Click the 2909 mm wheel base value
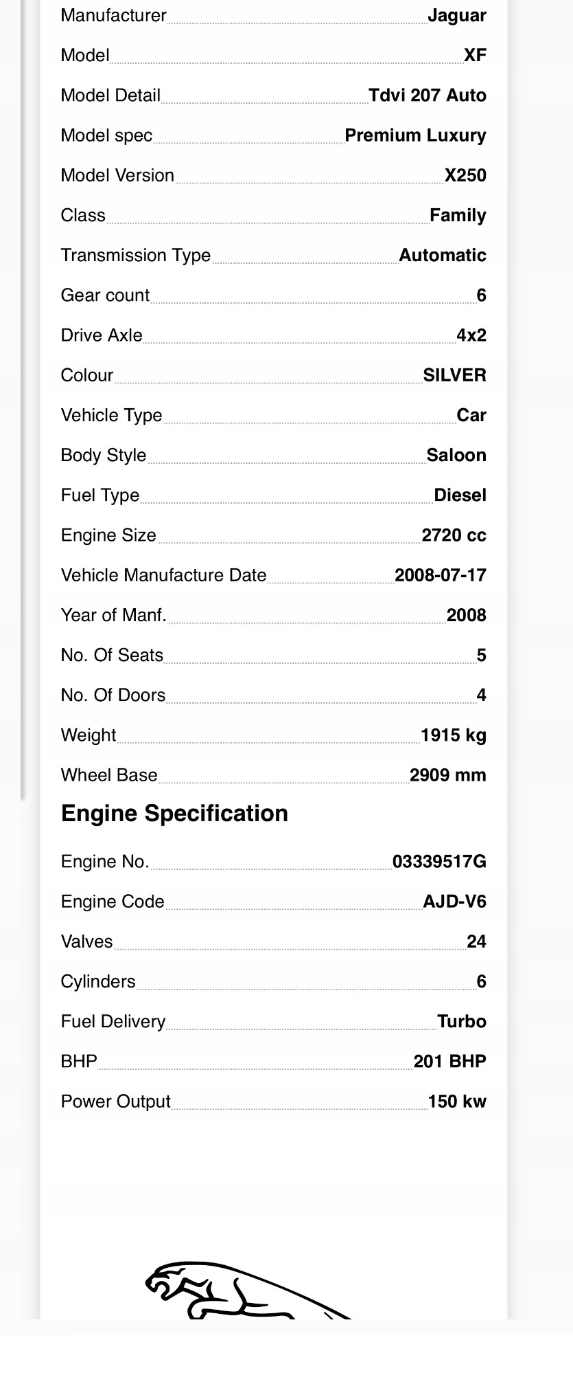This screenshot has width=573, height=1373. 448,775
